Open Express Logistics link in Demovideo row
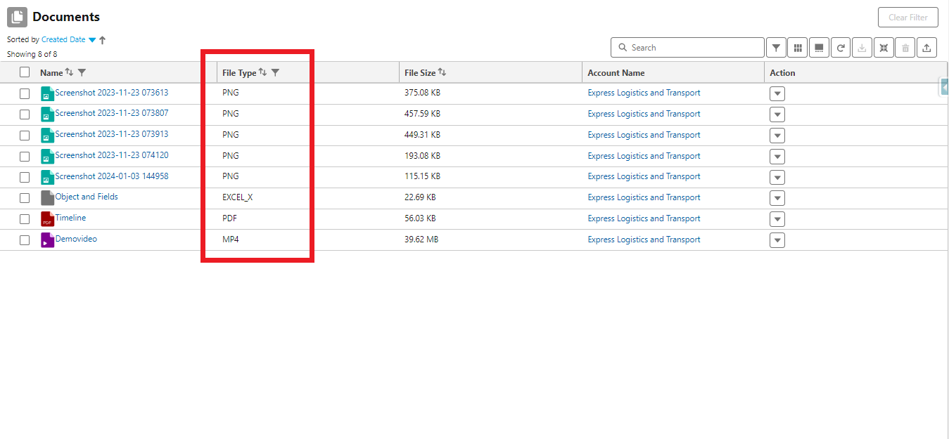The width and height of the screenshot is (949, 439). [x=644, y=240]
